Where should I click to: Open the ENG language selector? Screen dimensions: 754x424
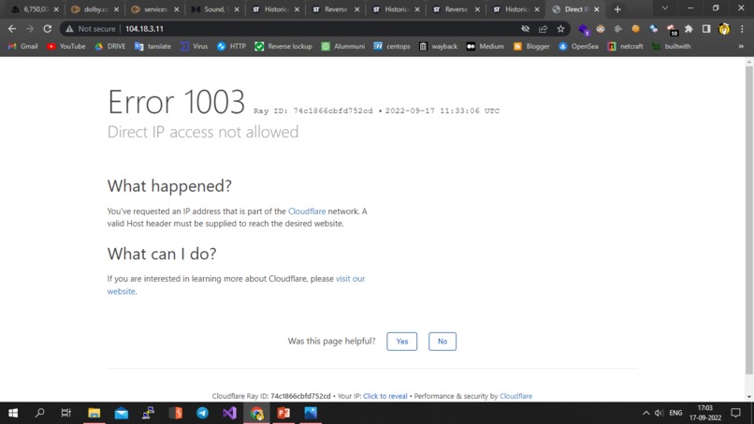(675, 413)
